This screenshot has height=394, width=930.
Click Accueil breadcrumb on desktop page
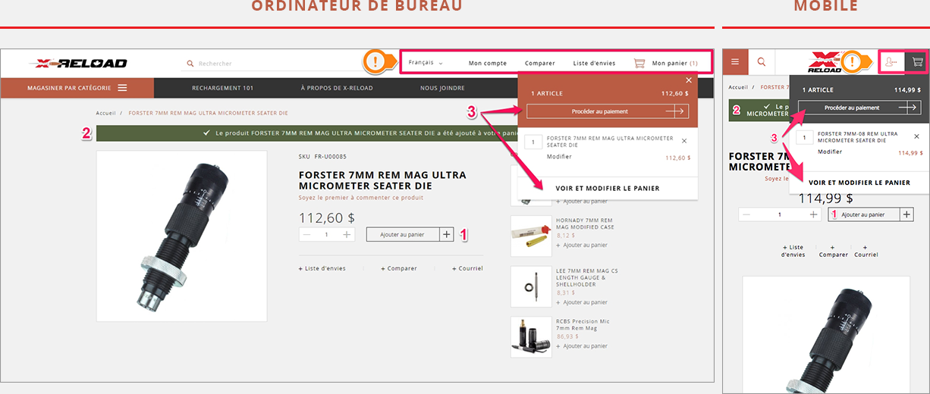105,113
